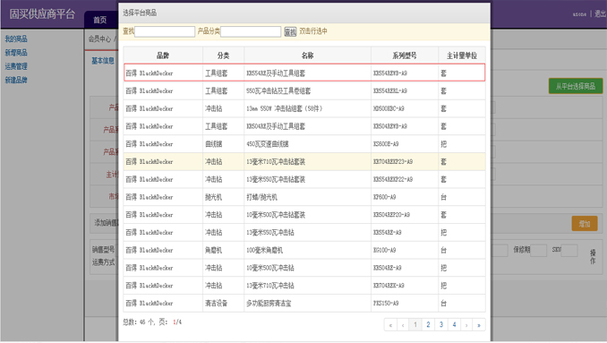The height and width of the screenshot is (343, 607).
Task: Open 我的商品 in left sidebar
Action: 16,39
